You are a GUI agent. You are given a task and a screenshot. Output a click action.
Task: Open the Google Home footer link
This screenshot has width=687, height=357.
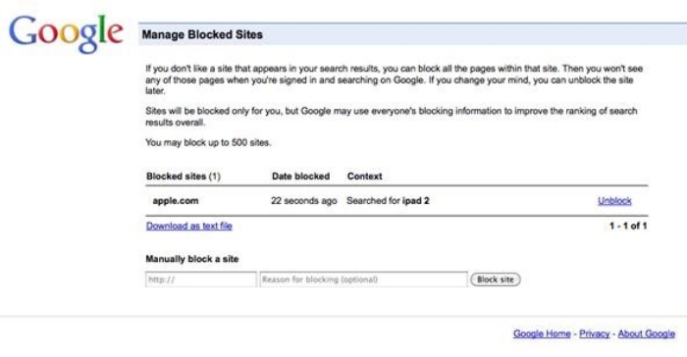(x=542, y=333)
